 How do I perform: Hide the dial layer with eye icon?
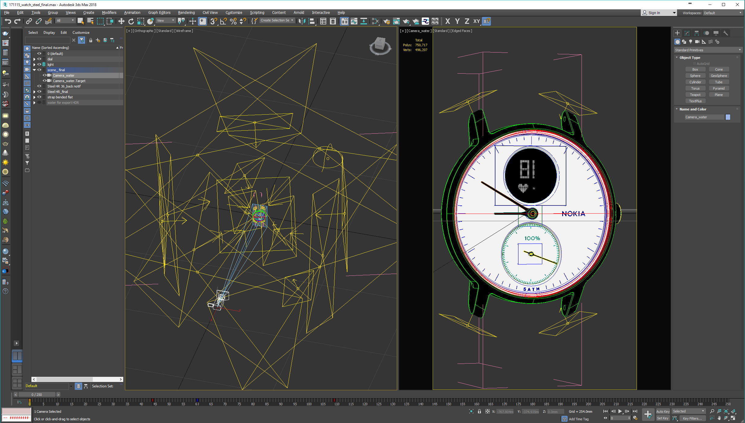[x=39, y=59]
